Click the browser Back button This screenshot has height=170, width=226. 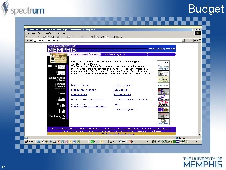[30, 37]
